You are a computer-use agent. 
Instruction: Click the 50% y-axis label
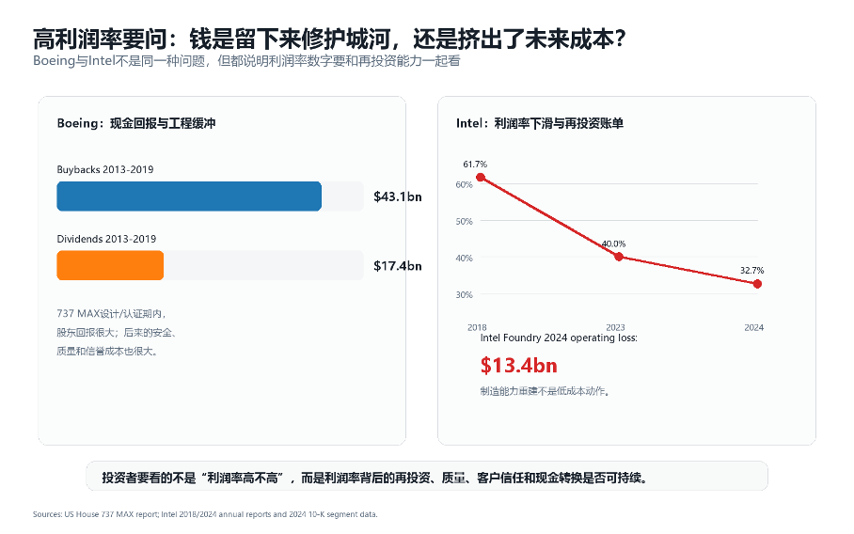pos(464,221)
